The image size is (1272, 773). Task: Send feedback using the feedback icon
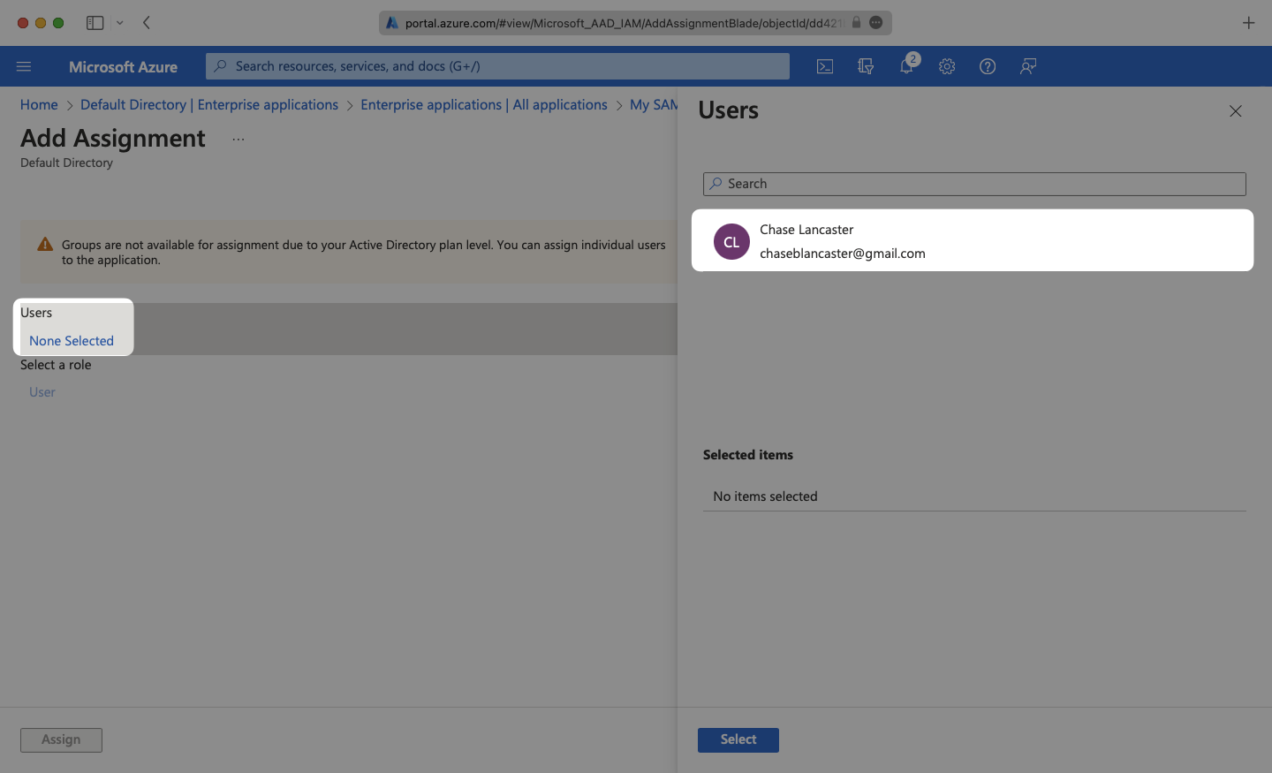pos(1027,65)
